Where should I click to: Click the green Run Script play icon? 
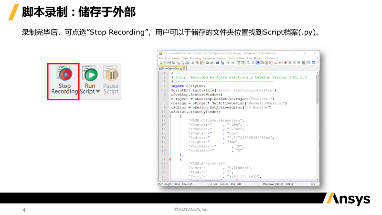(x=91, y=75)
